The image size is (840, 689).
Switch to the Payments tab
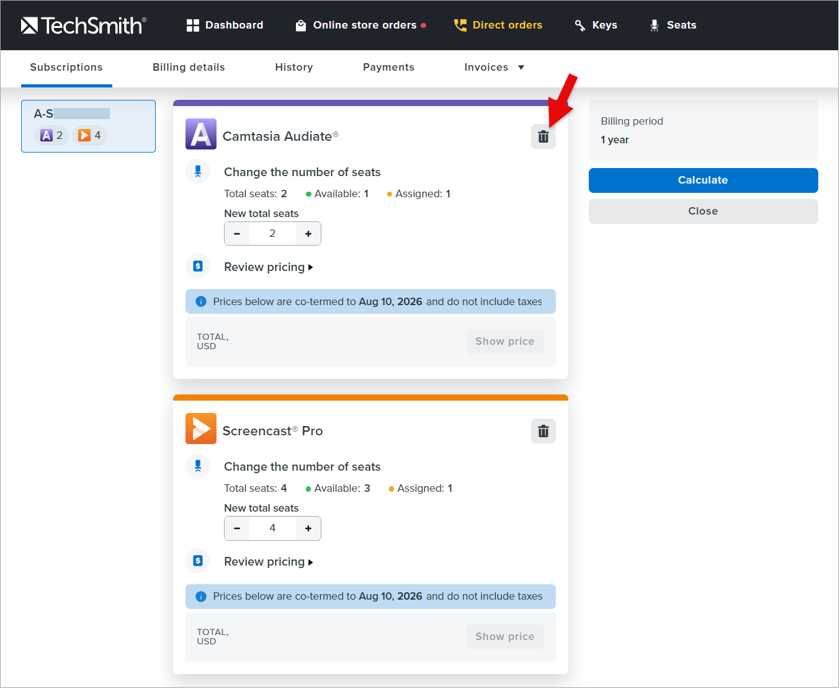[388, 68]
